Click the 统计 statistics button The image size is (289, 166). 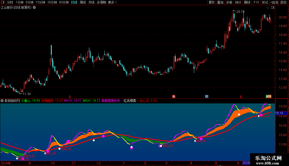pyautogui.click(x=238, y=2)
